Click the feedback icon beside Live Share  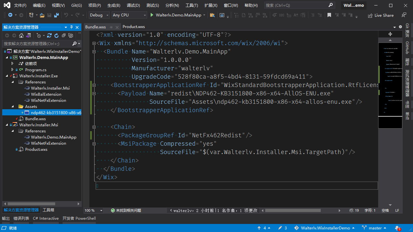coord(404,15)
